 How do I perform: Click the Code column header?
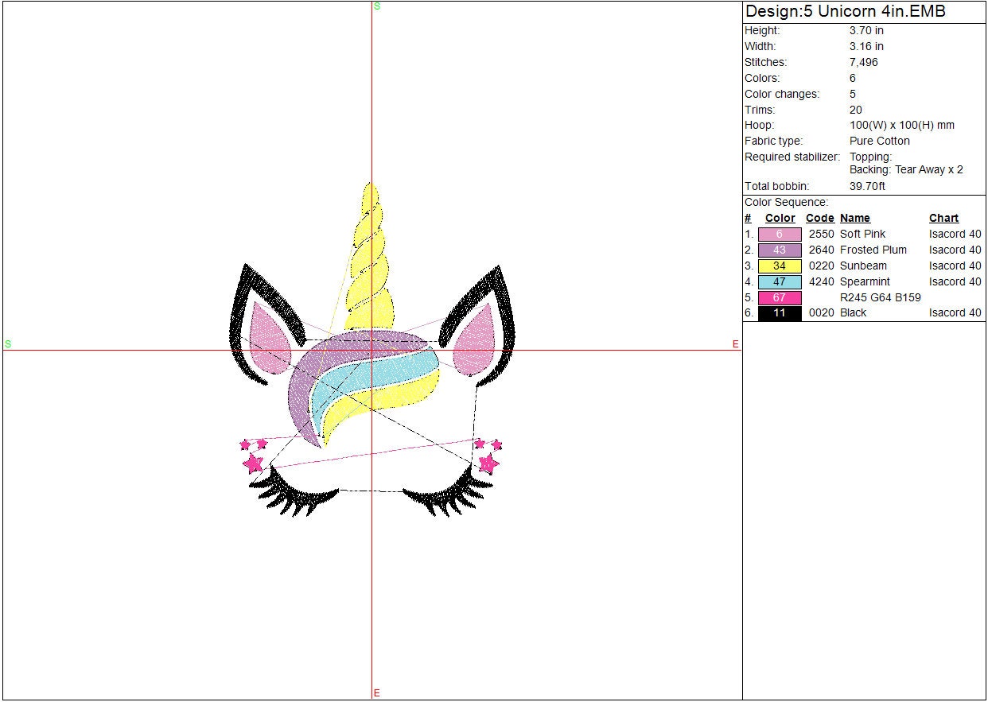tap(819, 218)
